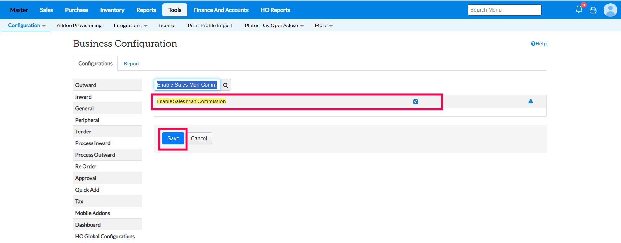Click the configuration search text box
Viewport: 621px width, 243px height.
tap(187, 85)
